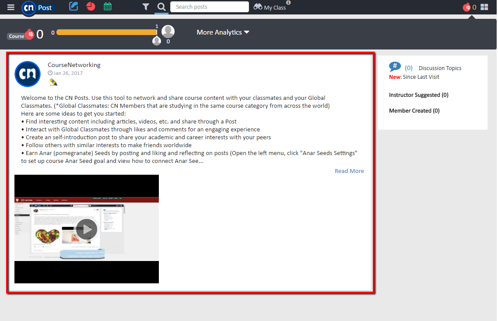Click the large user avatar on progress bar
This screenshot has height=321, width=498.
click(168, 32)
